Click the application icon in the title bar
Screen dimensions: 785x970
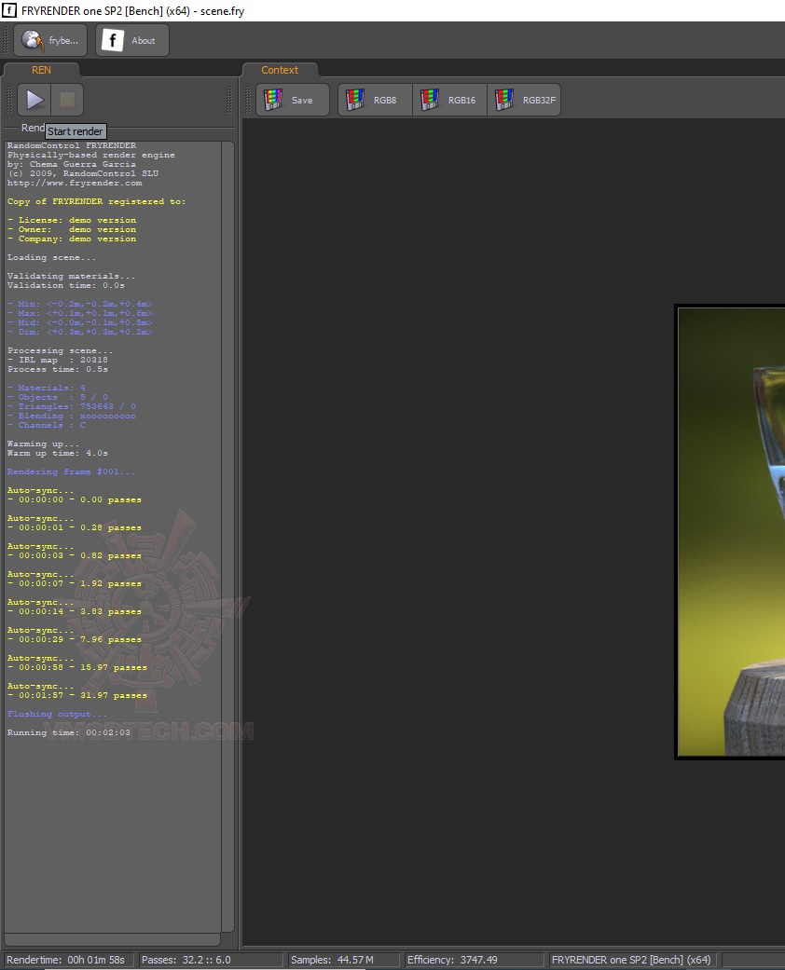8,10
